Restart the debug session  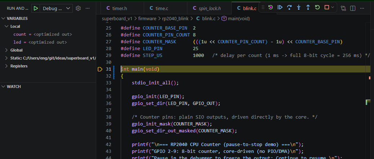[x=317, y=8]
